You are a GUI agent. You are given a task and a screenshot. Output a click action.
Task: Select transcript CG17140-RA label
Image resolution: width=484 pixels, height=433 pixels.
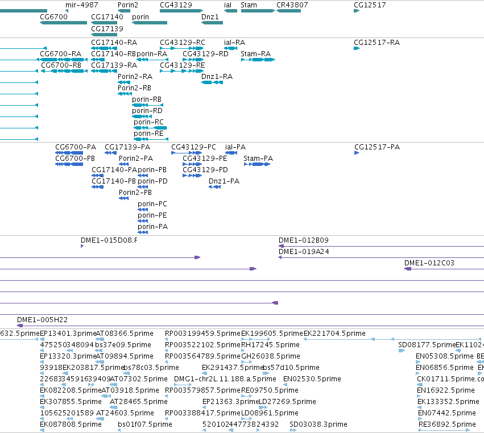[114, 42]
